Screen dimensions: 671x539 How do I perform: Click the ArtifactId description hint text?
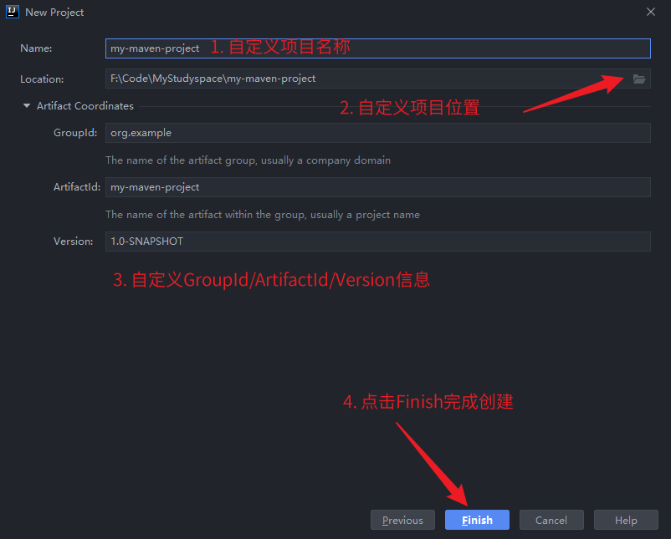[x=263, y=215]
